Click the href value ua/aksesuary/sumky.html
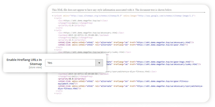The width and height of the screenshot is (215, 107). tap(167, 64)
